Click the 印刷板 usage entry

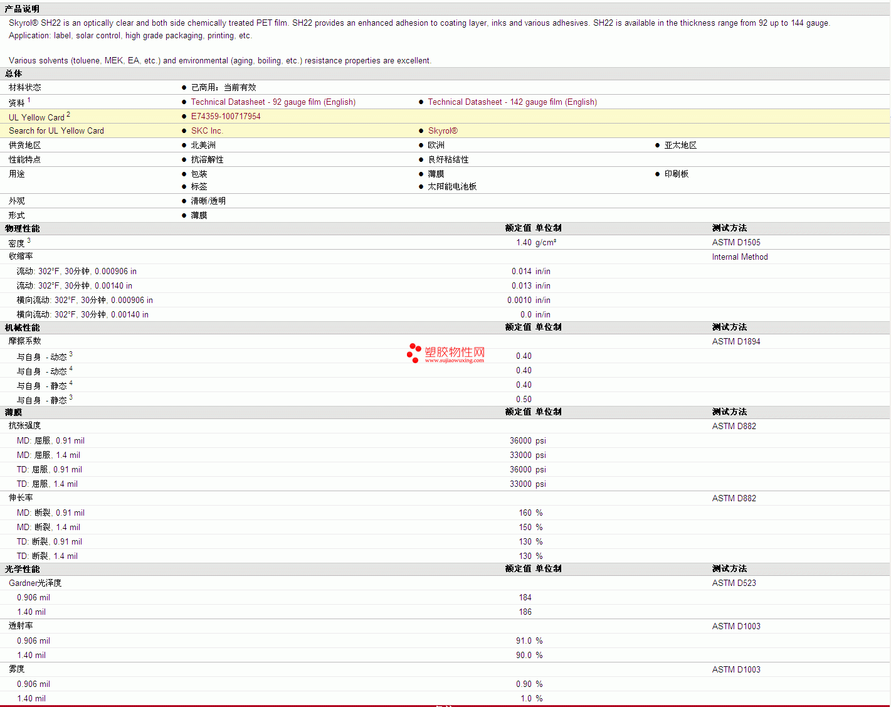pos(676,174)
